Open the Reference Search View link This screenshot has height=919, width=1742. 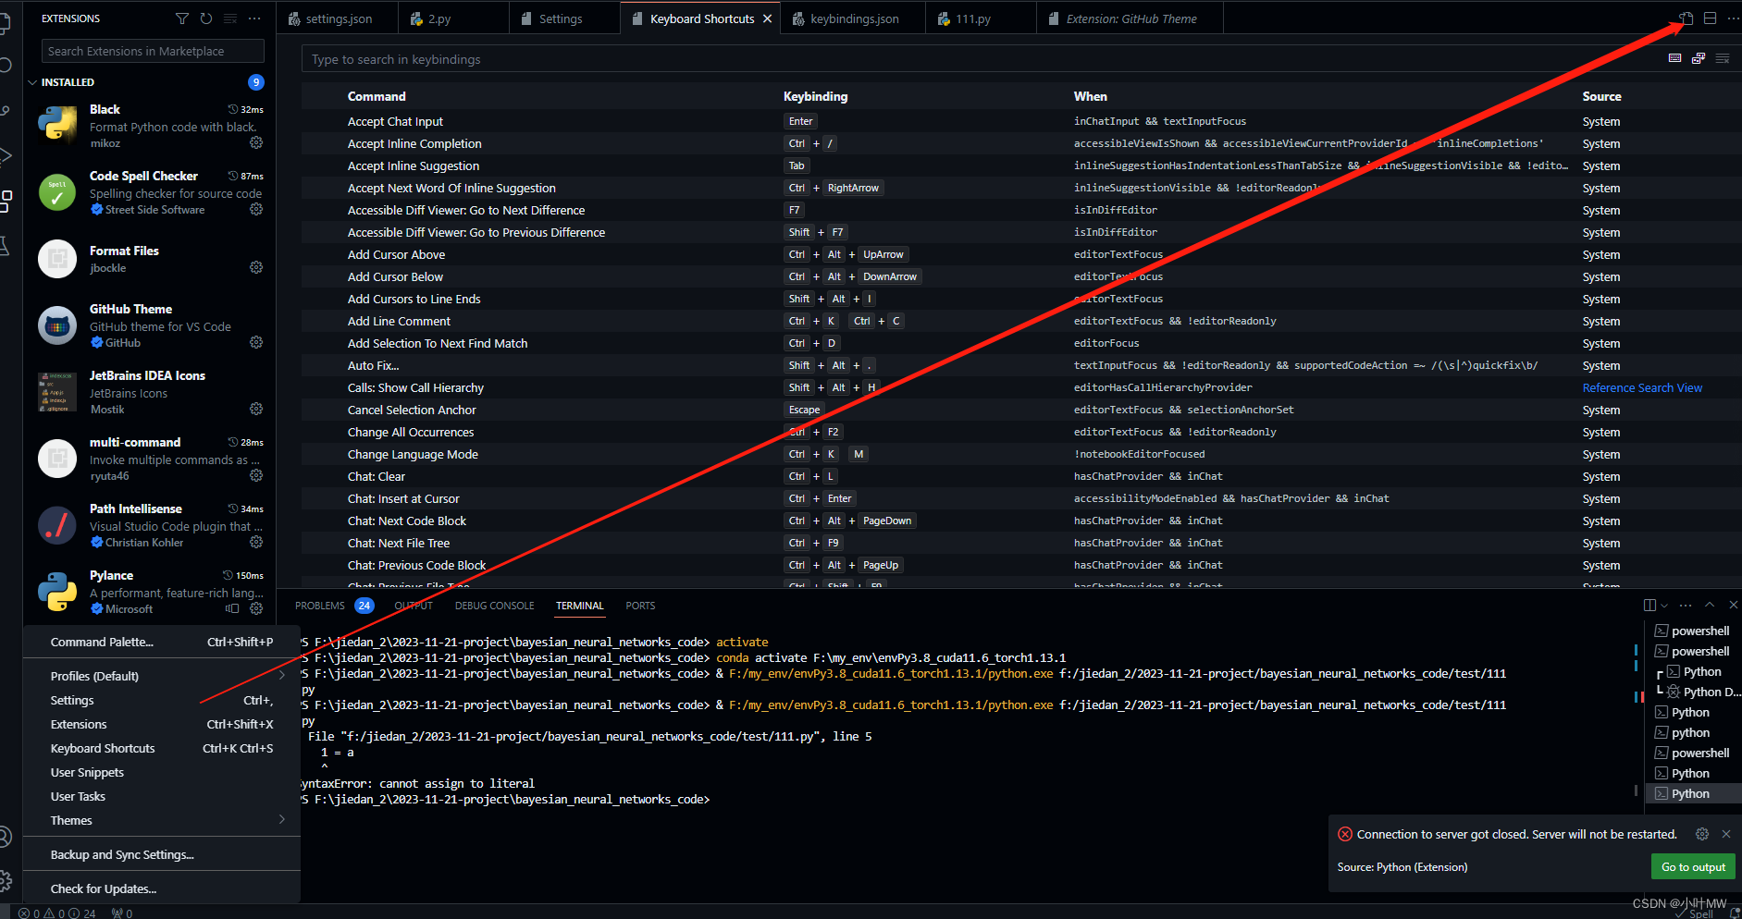1642,387
